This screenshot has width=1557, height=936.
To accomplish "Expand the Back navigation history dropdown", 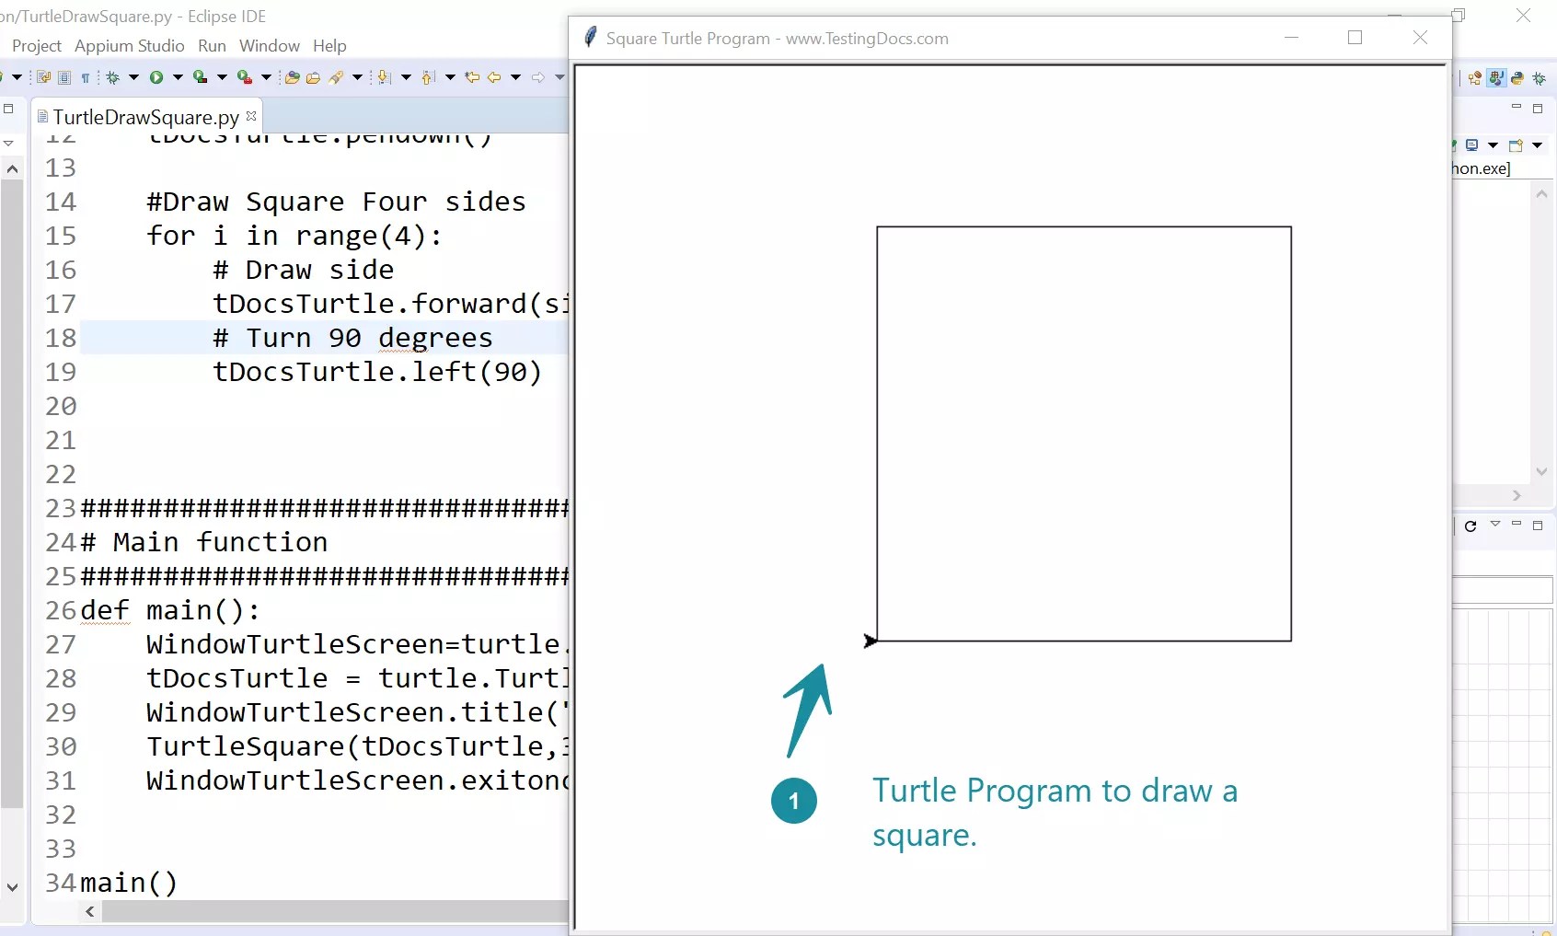I will pos(517,78).
